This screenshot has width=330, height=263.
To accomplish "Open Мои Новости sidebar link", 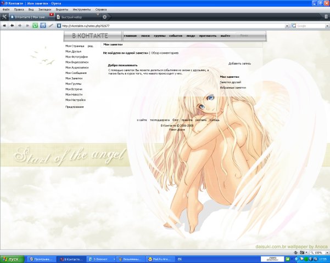I will point(74,95).
